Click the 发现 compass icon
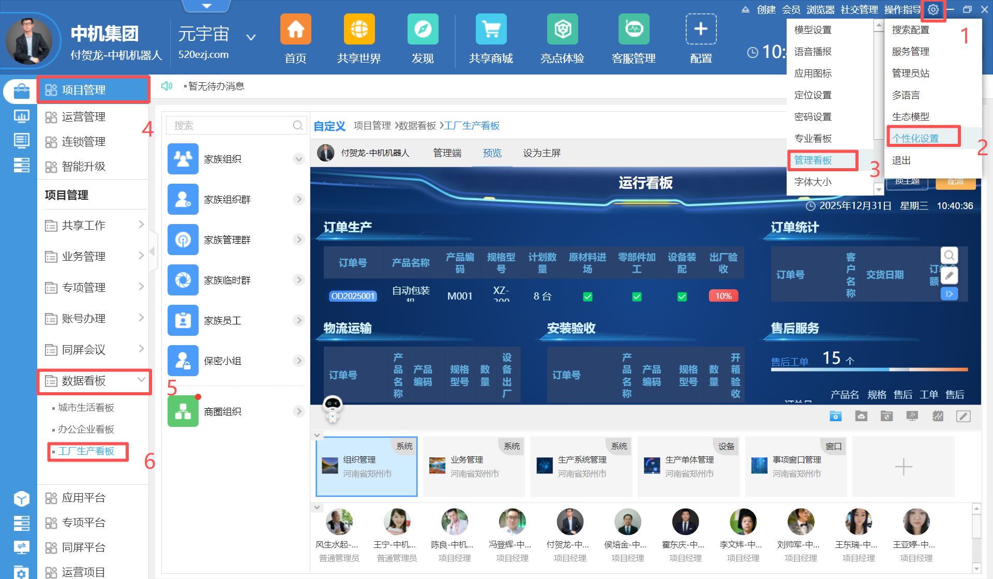 point(423,29)
